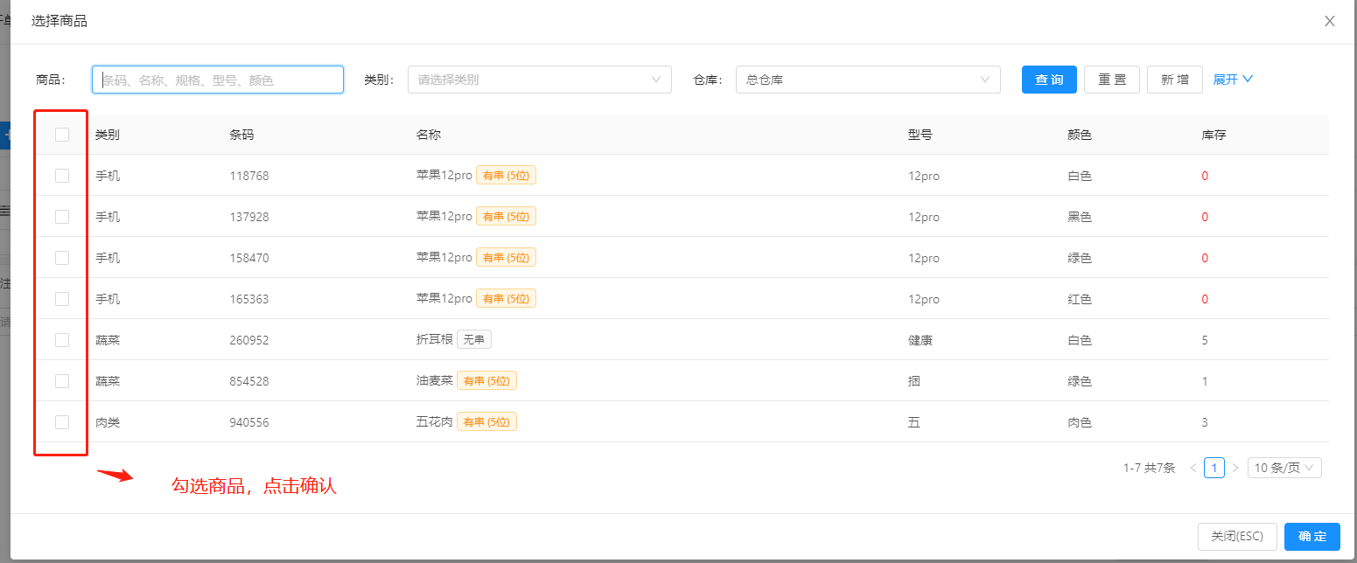Viewport: 1357px width, 563px height.
Task: Open the 10 条/页 page size dropdown
Action: (1284, 468)
